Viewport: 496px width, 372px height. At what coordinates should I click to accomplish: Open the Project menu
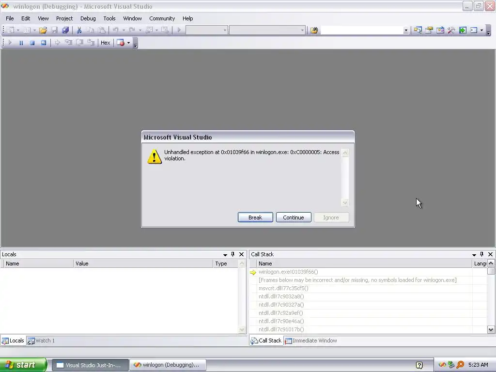64,18
